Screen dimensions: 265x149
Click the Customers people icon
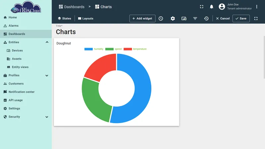tap(5, 84)
